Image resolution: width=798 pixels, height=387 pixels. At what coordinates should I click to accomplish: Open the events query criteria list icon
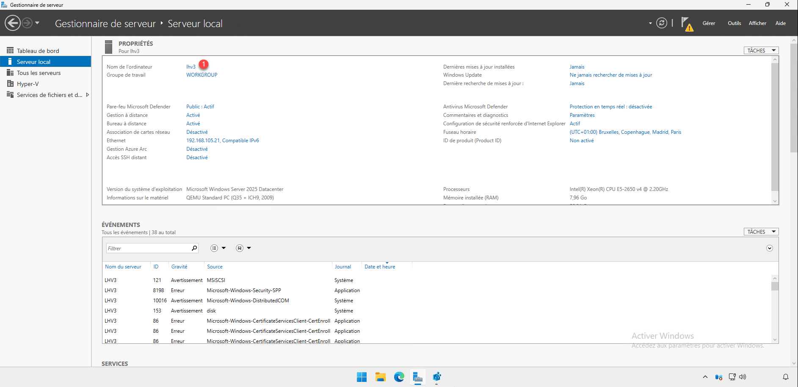[x=214, y=248]
